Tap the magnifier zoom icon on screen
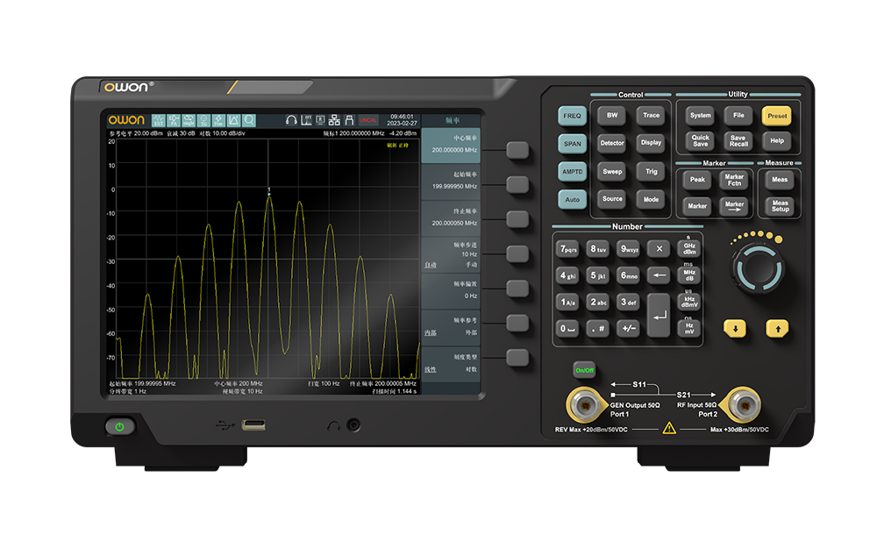Image resolution: width=877 pixels, height=542 pixels. pyautogui.click(x=249, y=120)
